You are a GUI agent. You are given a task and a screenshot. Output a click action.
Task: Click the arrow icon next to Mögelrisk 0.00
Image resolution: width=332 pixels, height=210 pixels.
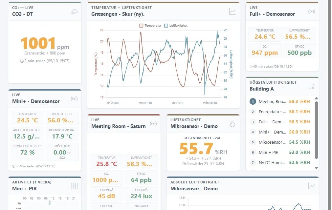click(69, 153)
